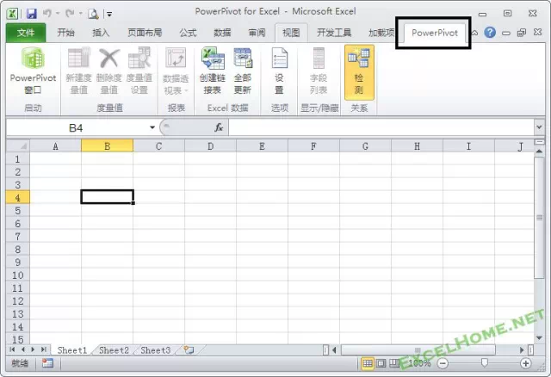The height and width of the screenshot is (377, 551).
Task: Click the Redo icon
Action: pyautogui.click(x=70, y=14)
